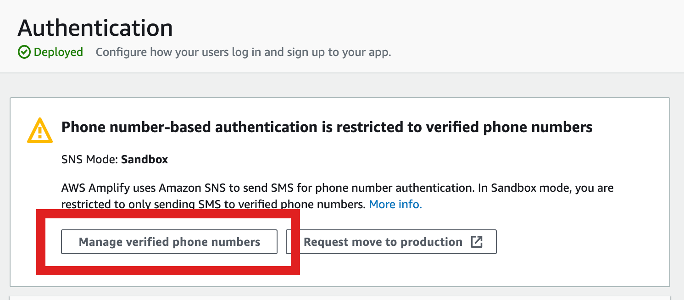Click the caution symbol next to the restriction warning
This screenshot has height=300, width=684.
(41, 130)
